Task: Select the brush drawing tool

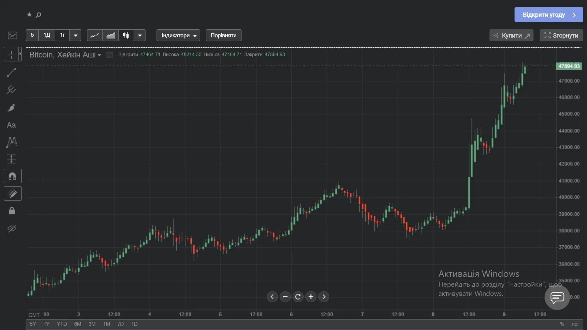Action: click(11, 108)
